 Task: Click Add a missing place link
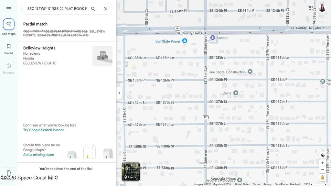[x=38, y=155]
